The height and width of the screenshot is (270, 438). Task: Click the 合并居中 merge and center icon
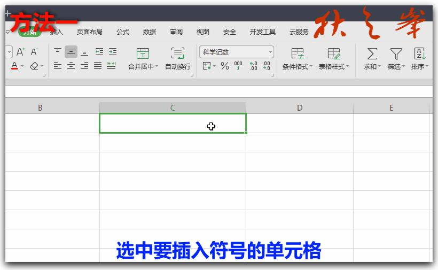pyautogui.click(x=143, y=53)
